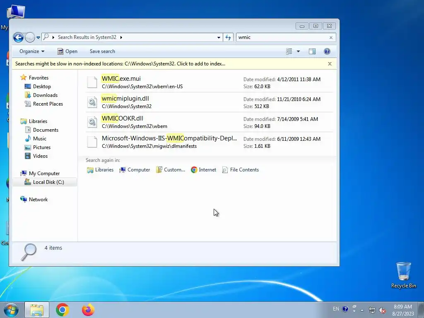424x318 pixels.
Task: Open the Videos library
Action: click(40, 156)
